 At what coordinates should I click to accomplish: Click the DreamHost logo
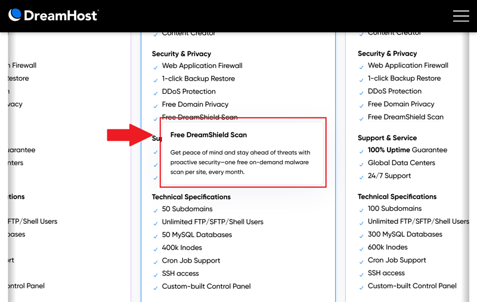53,16
